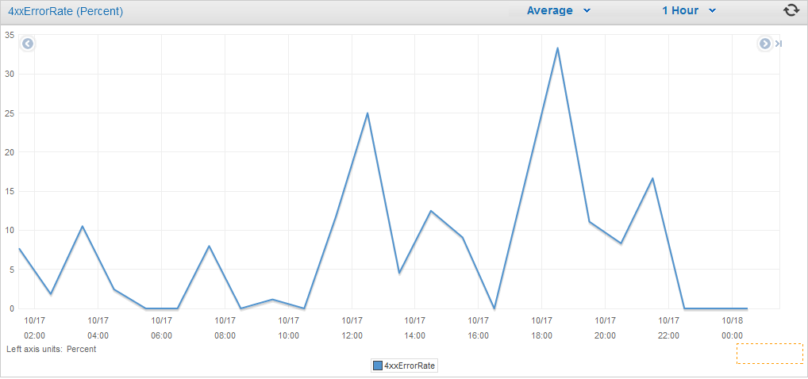The image size is (808, 379).
Task: Click the 4xxErrorRate legend label
Action: point(410,366)
